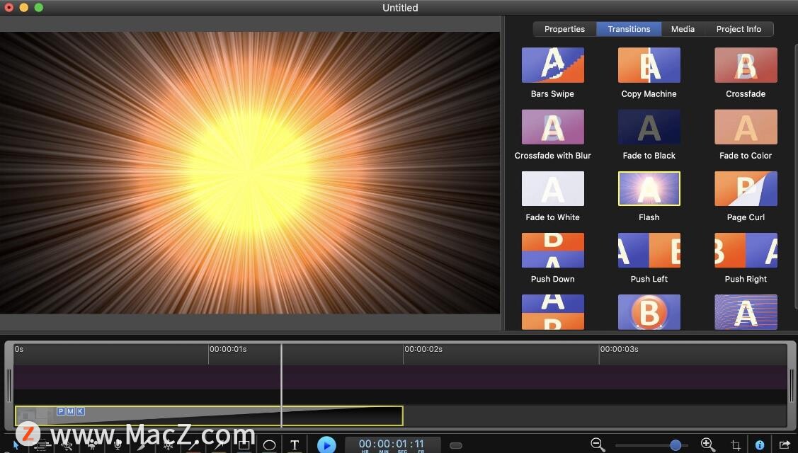
Task: Open the Media tab
Action: point(683,29)
